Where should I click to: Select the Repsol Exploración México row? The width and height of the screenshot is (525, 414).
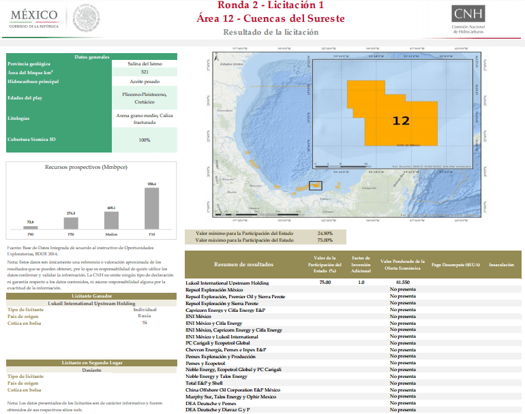[x=353, y=289]
